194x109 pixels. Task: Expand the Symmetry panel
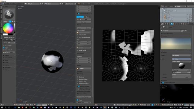[x=9, y=68]
